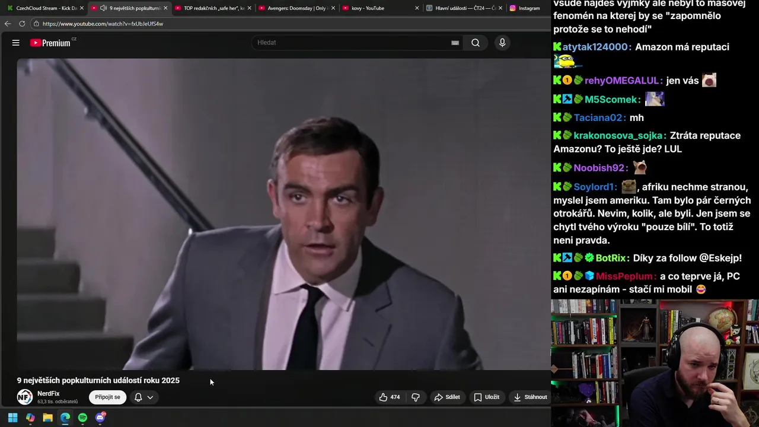Click chat username Soylord1

click(595, 187)
